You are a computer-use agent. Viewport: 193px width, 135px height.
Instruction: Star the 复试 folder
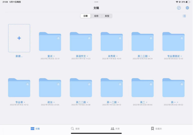(x=58, y=38)
